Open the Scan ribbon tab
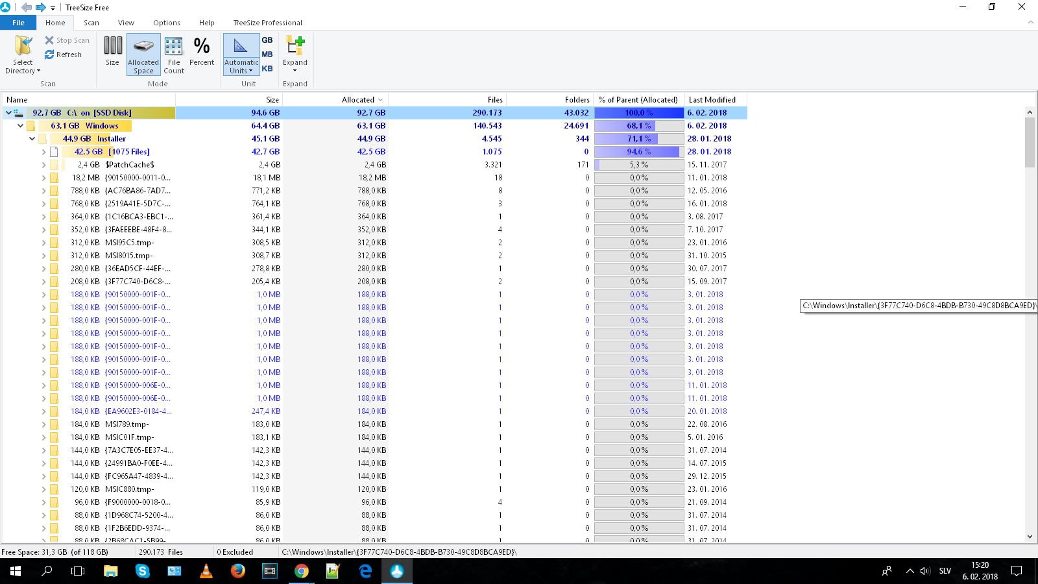This screenshot has width=1038, height=584. (x=91, y=23)
